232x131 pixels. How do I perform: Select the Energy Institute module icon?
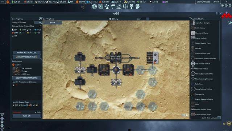(193, 38)
